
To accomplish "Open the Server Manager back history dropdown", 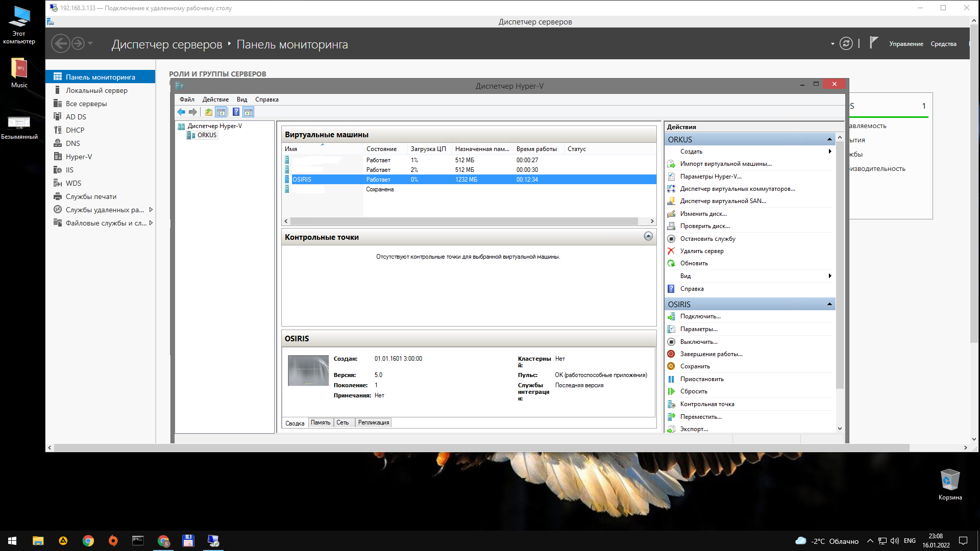I will pos(90,43).
